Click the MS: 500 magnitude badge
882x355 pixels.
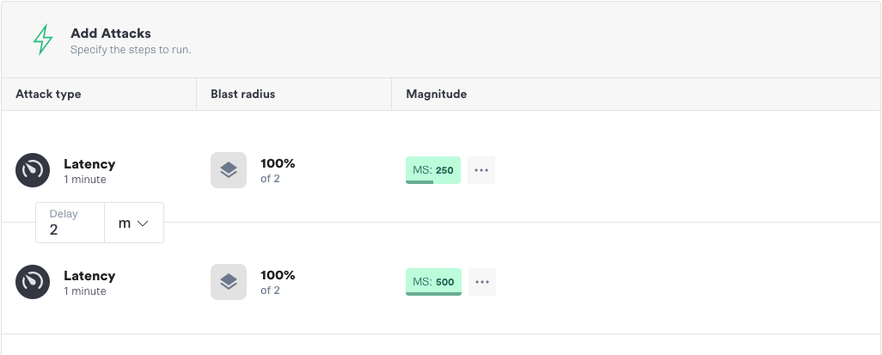click(x=433, y=282)
